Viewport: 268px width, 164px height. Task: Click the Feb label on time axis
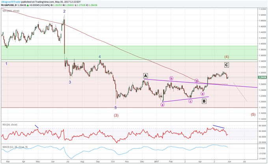[x=171, y=161]
